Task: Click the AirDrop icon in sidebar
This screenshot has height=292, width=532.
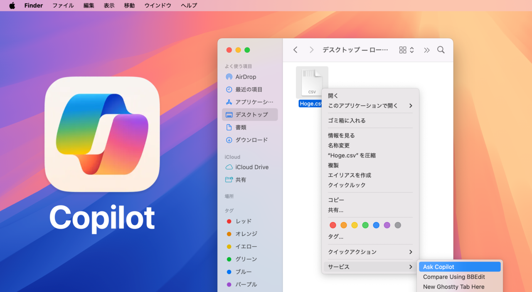Action: [x=229, y=77]
